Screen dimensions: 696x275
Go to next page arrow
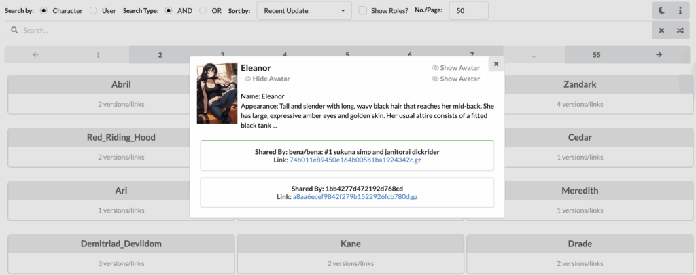click(x=658, y=55)
